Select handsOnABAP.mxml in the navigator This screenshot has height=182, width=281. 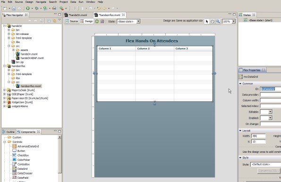32,58
